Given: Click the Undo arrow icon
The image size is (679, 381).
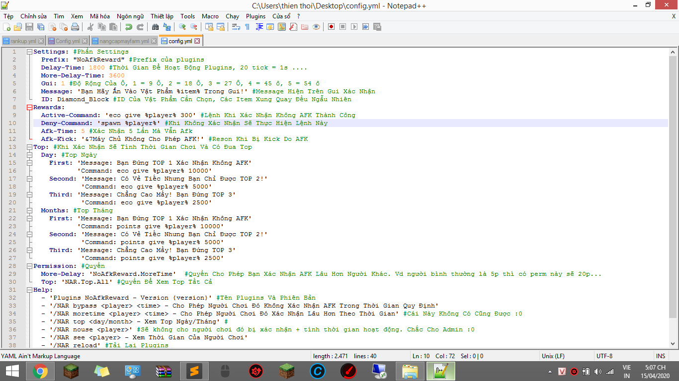Looking at the screenshot, I should coord(129,27).
